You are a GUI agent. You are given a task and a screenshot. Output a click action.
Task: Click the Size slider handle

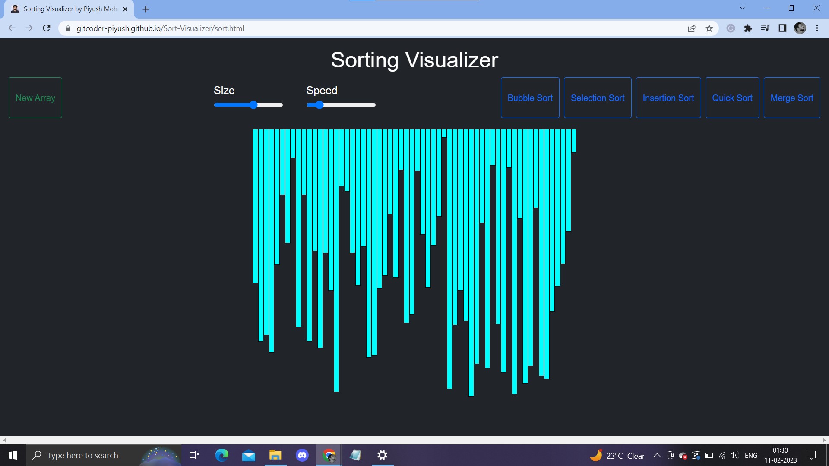pos(253,105)
